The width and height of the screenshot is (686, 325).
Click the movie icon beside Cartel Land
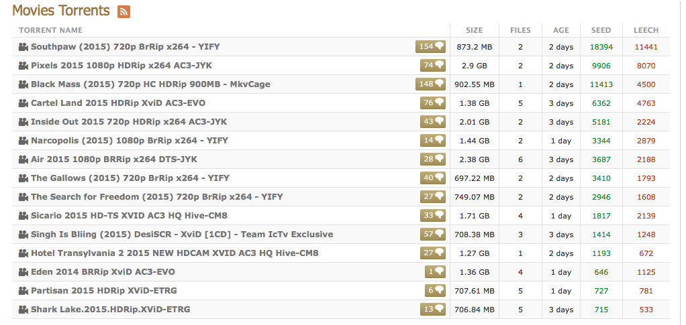point(23,103)
